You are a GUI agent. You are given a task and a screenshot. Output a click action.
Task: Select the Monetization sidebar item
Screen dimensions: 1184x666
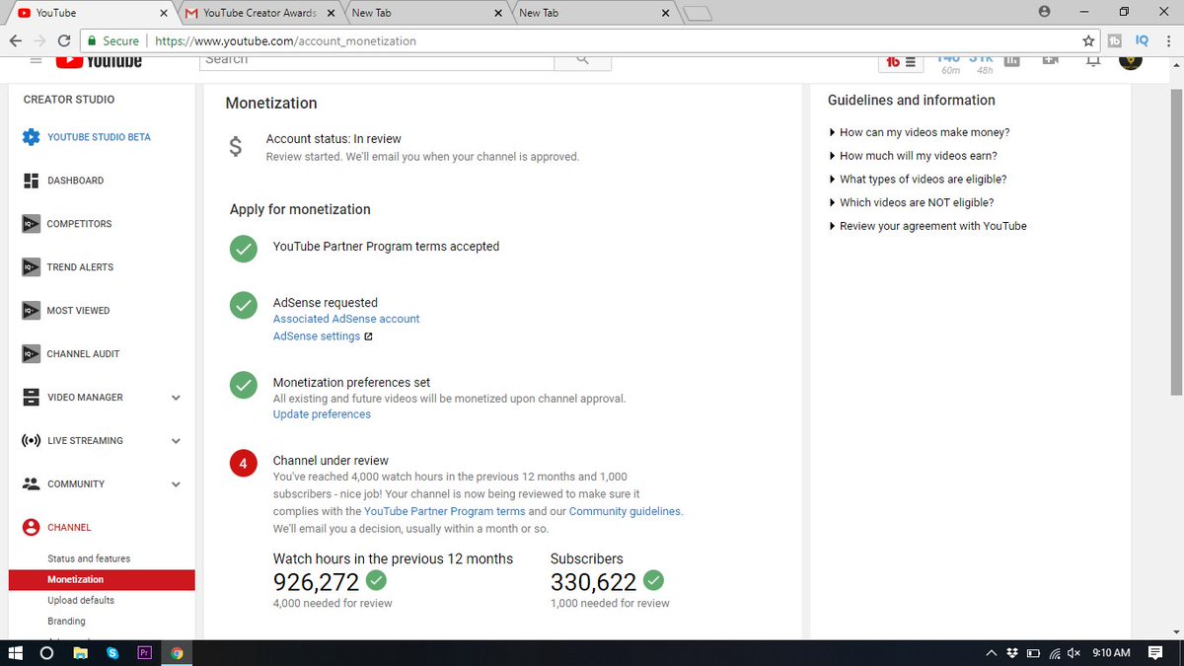(x=101, y=579)
